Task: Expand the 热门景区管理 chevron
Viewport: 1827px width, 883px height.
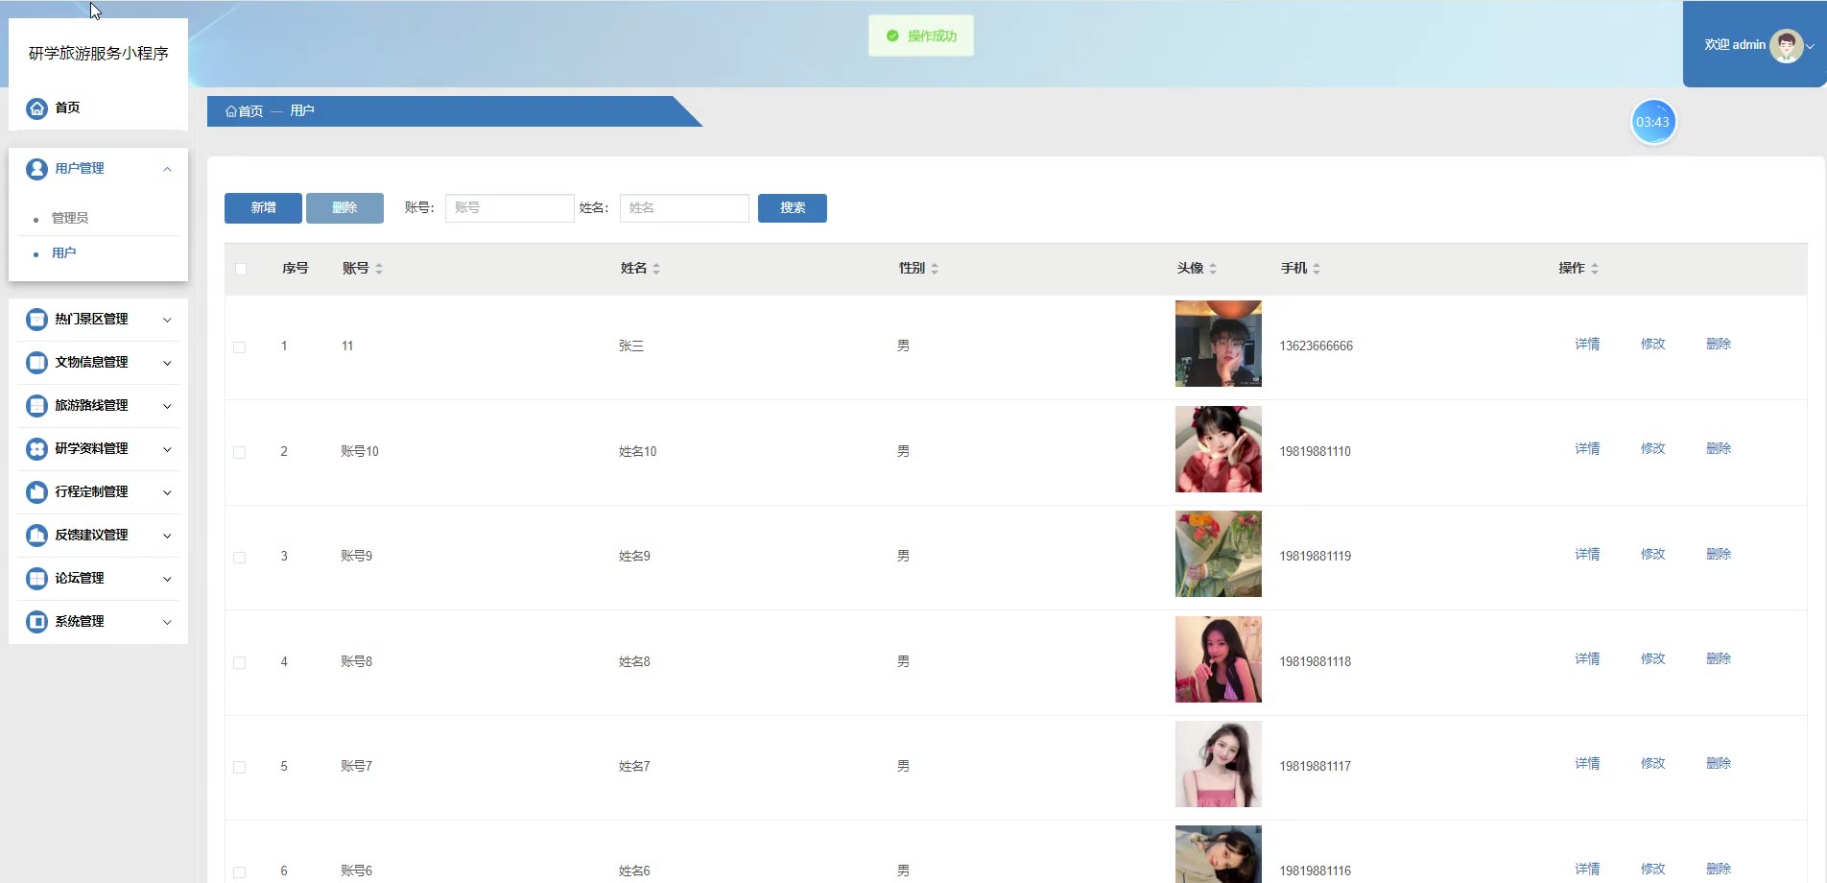Action: coord(167,321)
